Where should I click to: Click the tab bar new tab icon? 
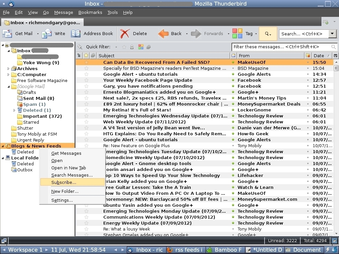click(x=325, y=22)
